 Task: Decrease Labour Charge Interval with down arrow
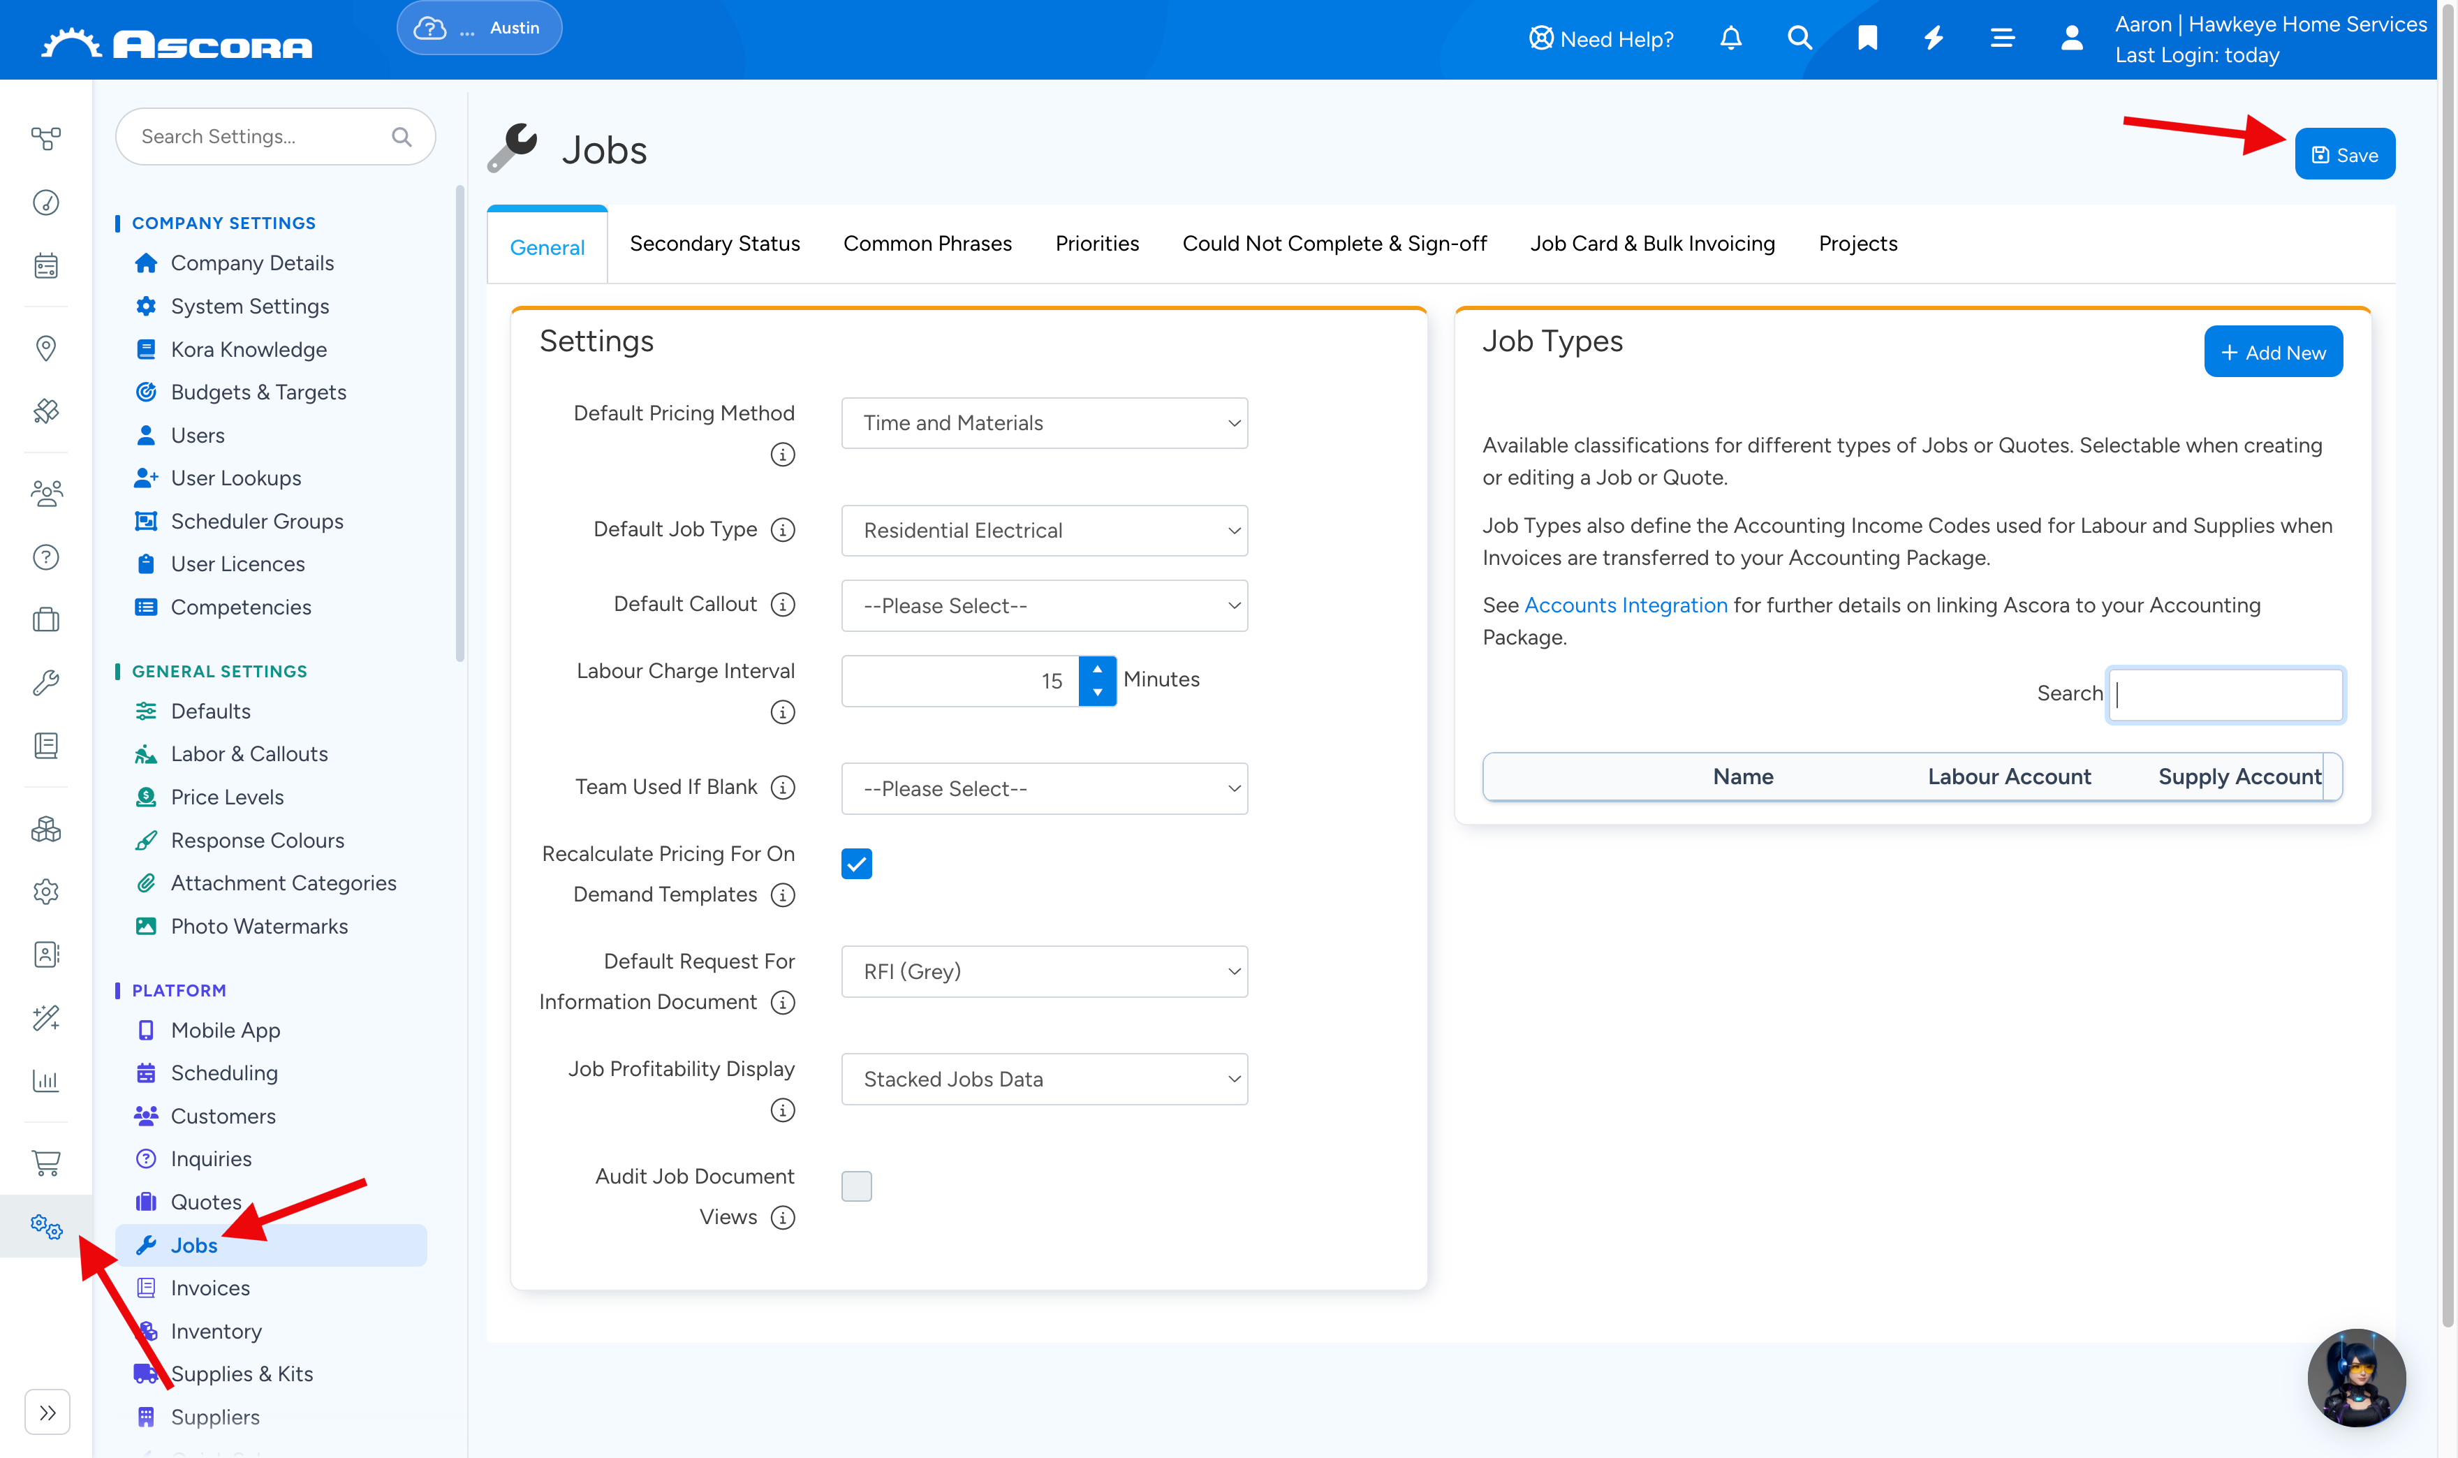coord(1097,693)
